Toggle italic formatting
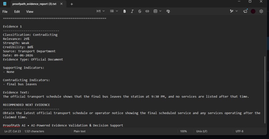269x139 pixels. [132, 11]
